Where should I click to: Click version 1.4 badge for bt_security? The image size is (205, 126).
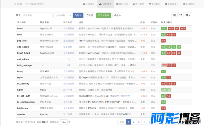(x=169, y=84)
